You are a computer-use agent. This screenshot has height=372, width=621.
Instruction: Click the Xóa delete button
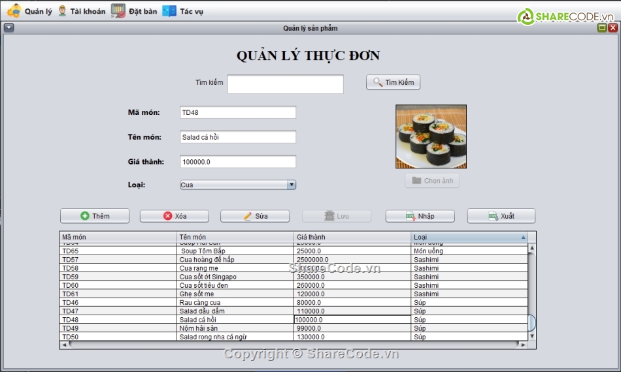[x=175, y=216]
